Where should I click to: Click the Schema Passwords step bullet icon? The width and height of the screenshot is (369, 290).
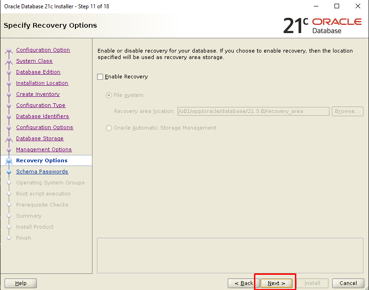click(x=9, y=172)
